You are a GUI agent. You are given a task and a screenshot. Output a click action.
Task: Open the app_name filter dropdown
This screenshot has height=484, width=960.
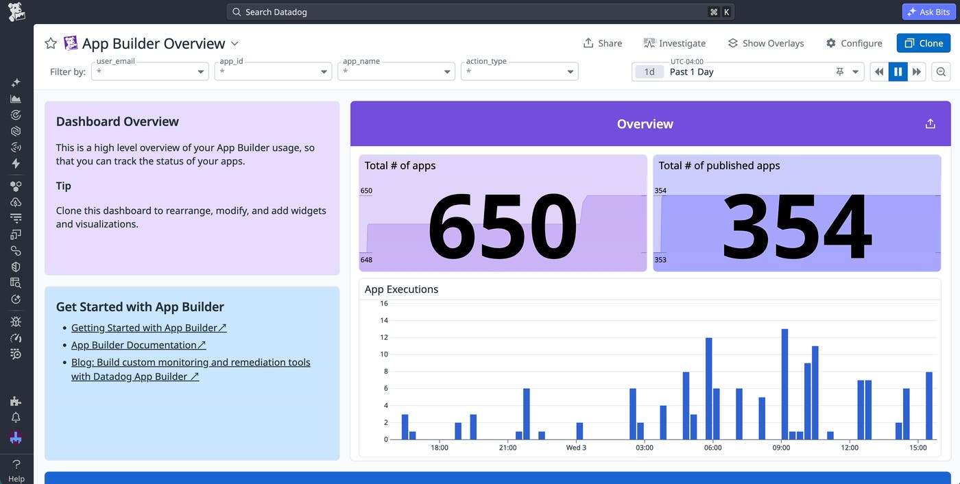pyautogui.click(x=396, y=71)
